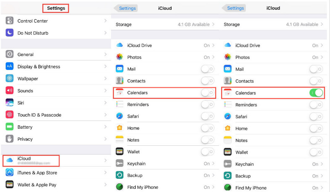Enable Safari toggle in middle panel
The height and width of the screenshot is (192, 330).
click(207, 116)
